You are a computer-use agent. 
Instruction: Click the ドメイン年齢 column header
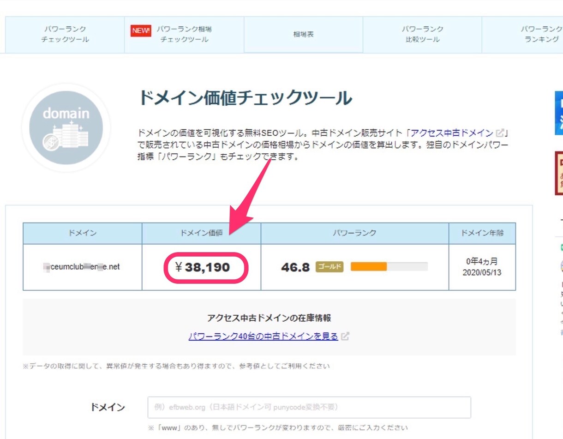[x=482, y=234]
